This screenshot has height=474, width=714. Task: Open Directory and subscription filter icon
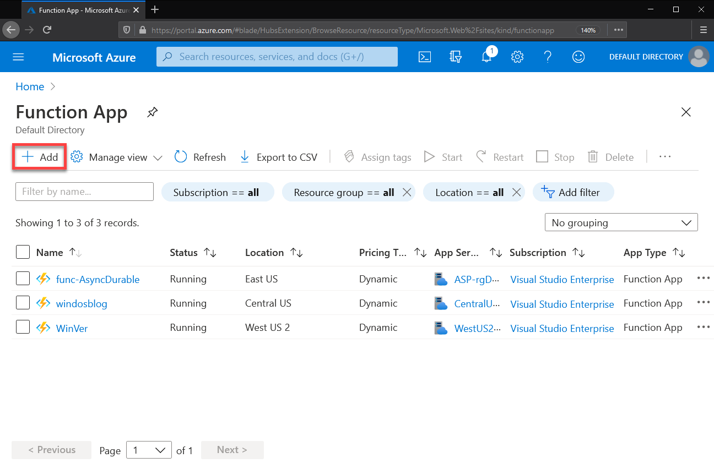pyautogui.click(x=456, y=57)
